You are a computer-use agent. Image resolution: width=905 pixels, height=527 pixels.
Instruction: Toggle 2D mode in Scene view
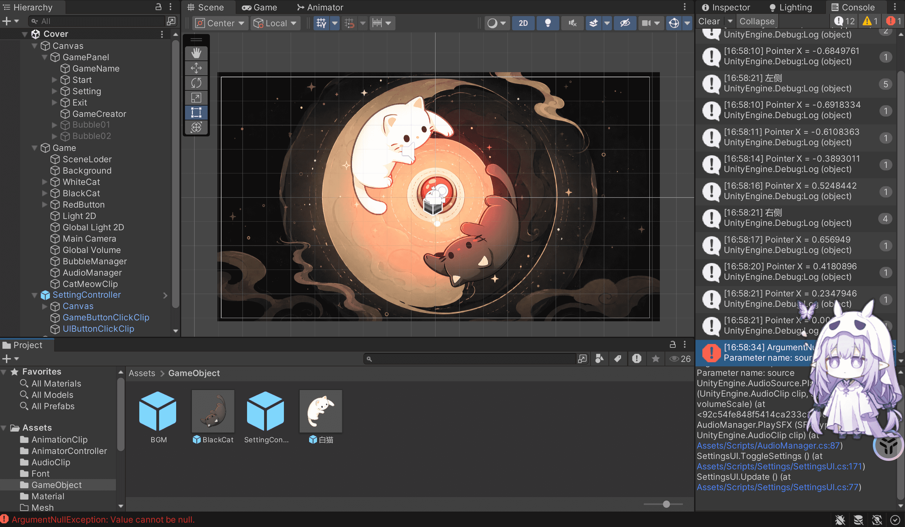tap(523, 23)
